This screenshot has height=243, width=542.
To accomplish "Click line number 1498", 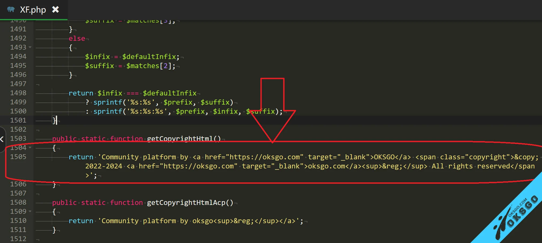I will pos(18,93).
